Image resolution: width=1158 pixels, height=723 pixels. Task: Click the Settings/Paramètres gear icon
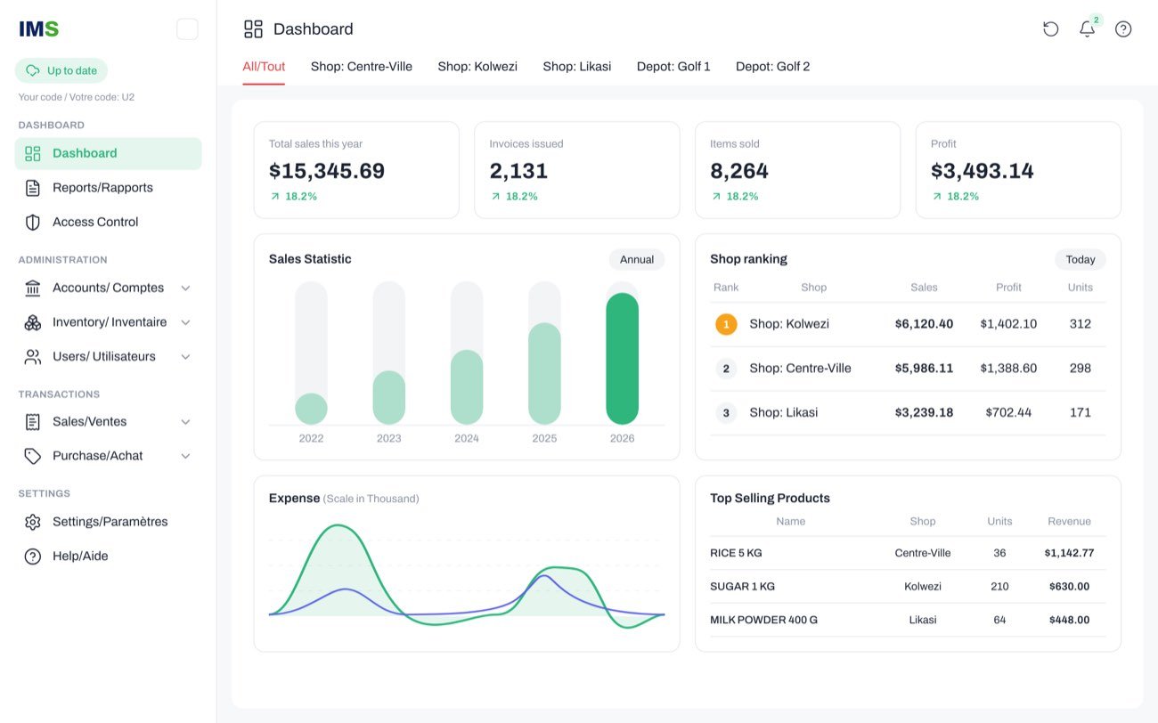pyautogui.click(x=33, y=522)
